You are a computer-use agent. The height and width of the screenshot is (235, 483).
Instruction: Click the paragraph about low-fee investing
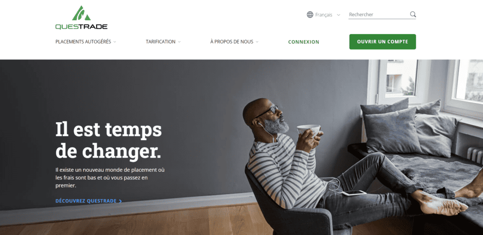point(110,178)
